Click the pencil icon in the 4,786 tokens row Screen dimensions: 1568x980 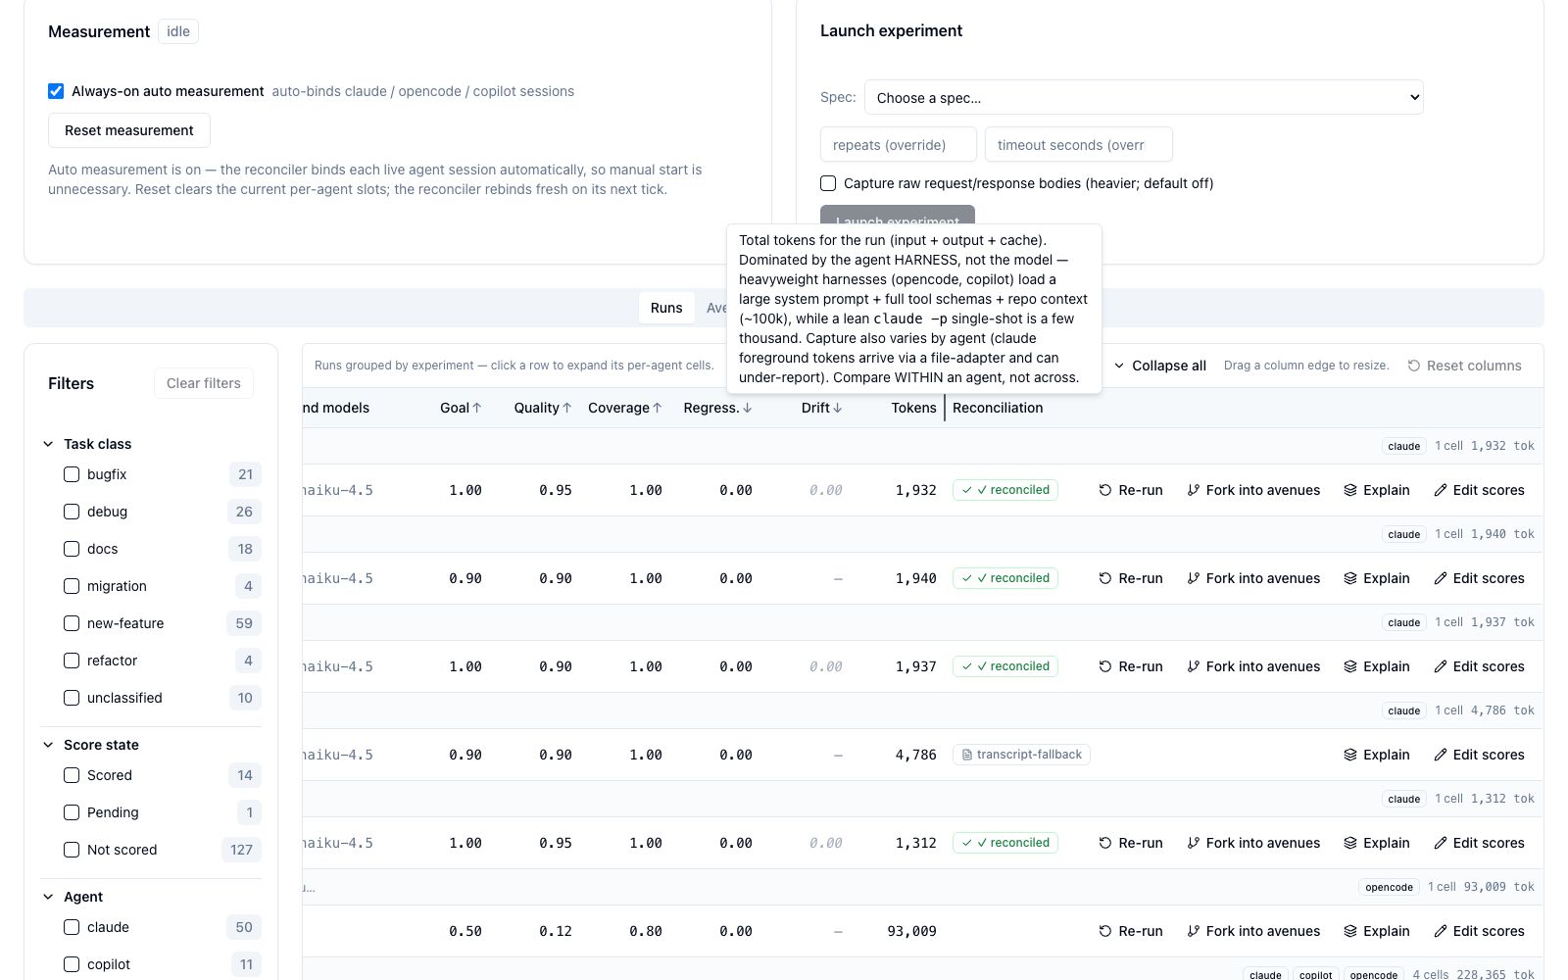(1441, 755)
